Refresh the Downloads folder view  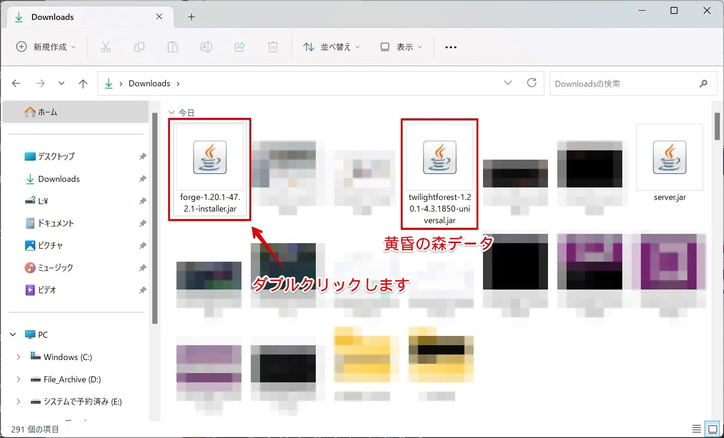pyautogui.click(x=532, y=83)
